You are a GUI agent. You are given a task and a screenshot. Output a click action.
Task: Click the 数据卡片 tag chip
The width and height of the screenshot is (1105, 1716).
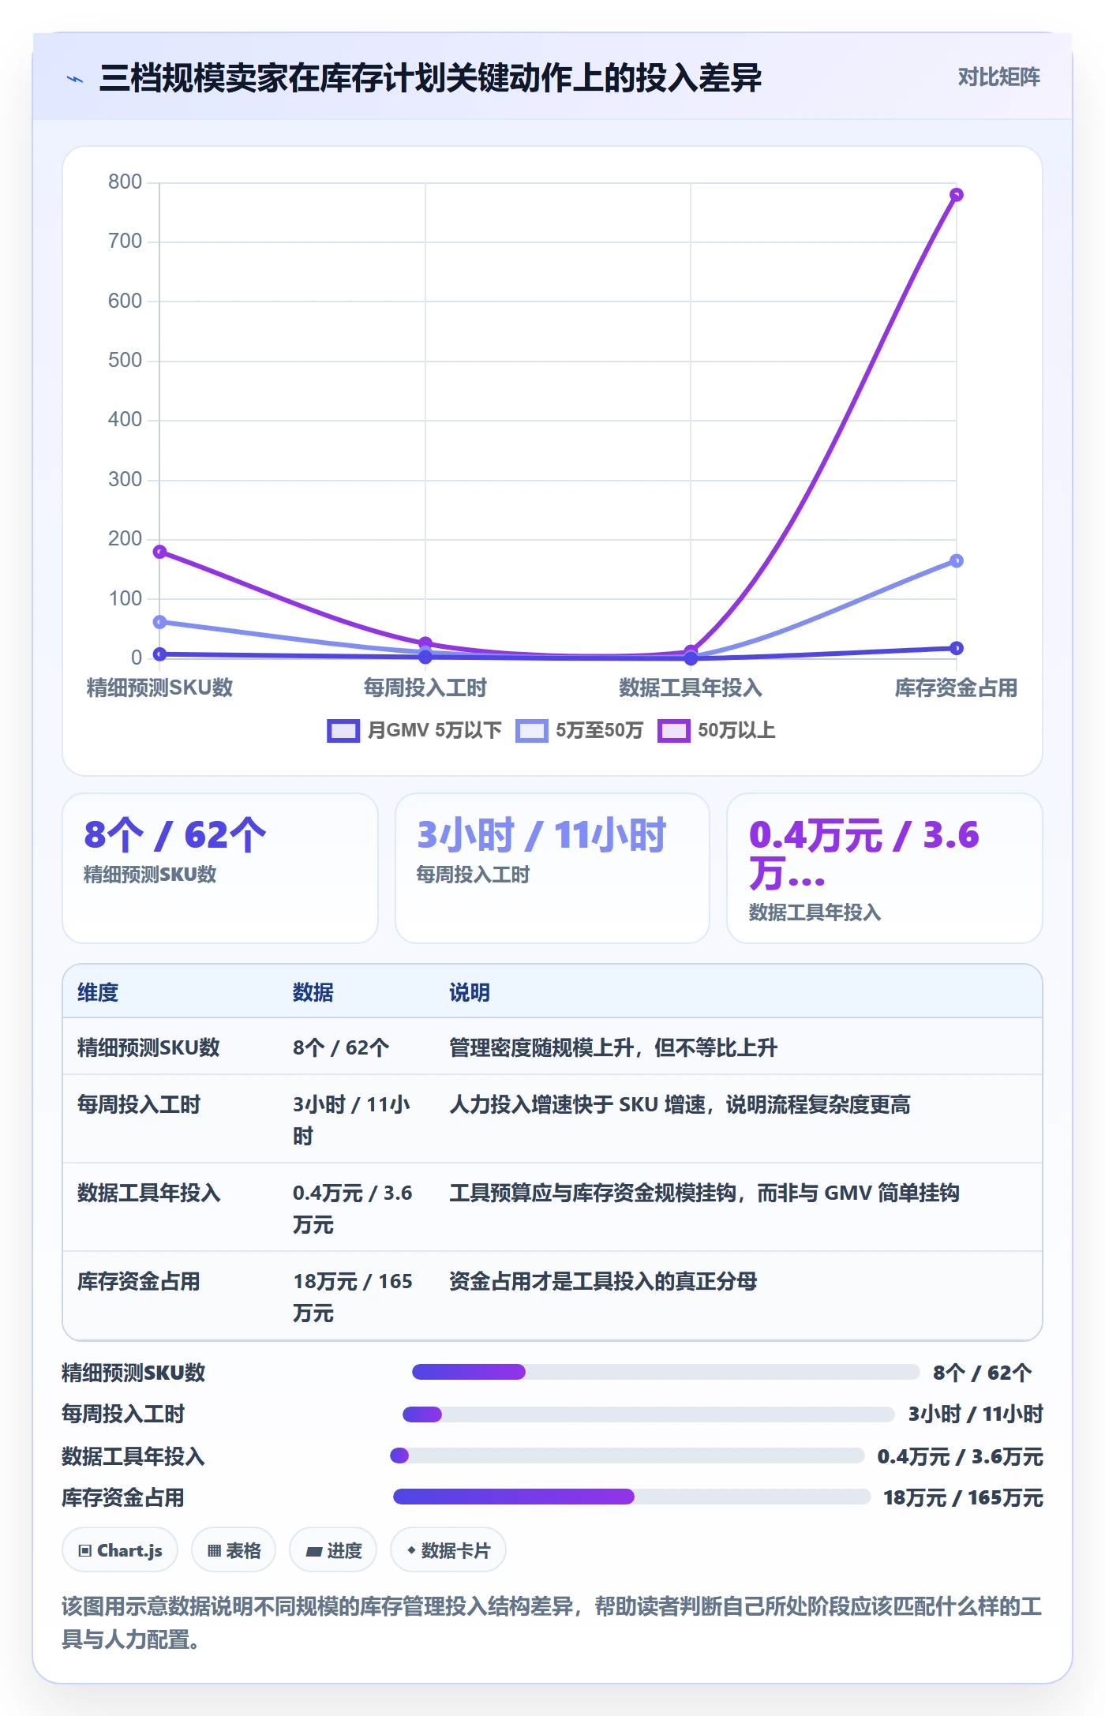click(x=448, y=1550)
